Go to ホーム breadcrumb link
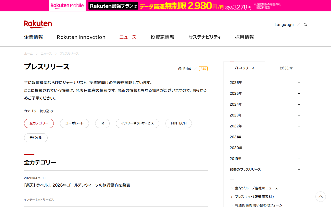331x207 pixels. [28, 54]
